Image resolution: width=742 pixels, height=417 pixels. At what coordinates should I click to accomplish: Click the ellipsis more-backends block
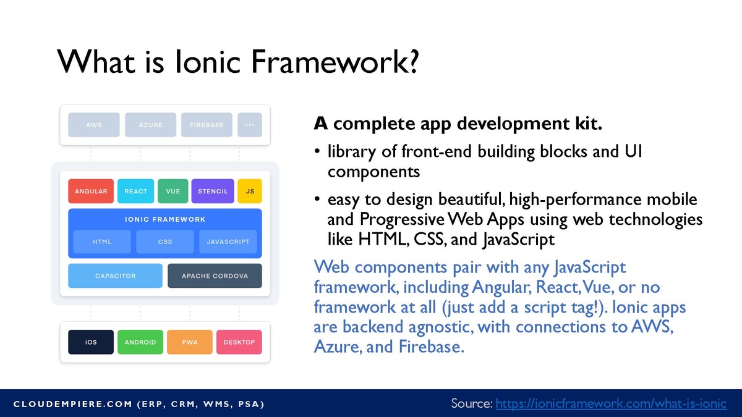(250, 125)
